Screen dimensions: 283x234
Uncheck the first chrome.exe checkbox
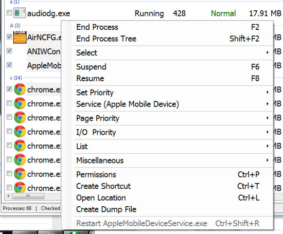click(9, 89)
